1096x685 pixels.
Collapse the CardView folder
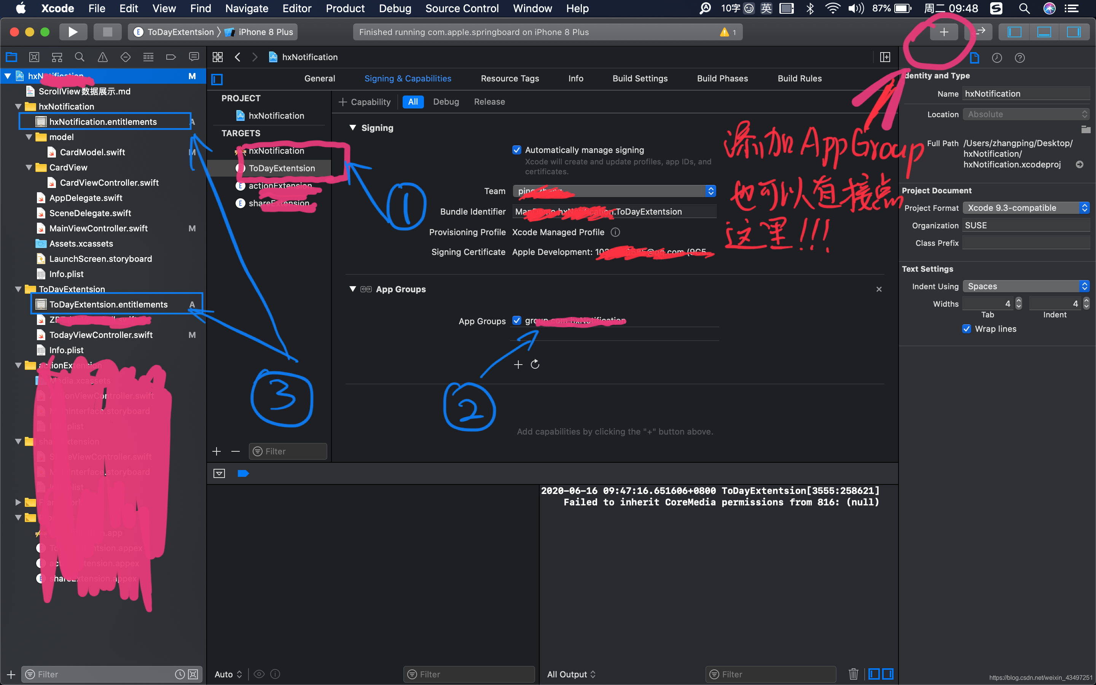point(29,167)
